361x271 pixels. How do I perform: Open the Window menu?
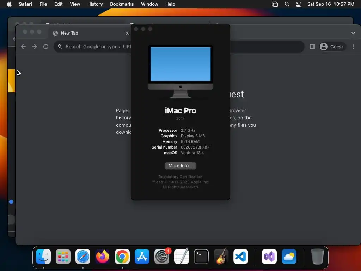(149, 4)
